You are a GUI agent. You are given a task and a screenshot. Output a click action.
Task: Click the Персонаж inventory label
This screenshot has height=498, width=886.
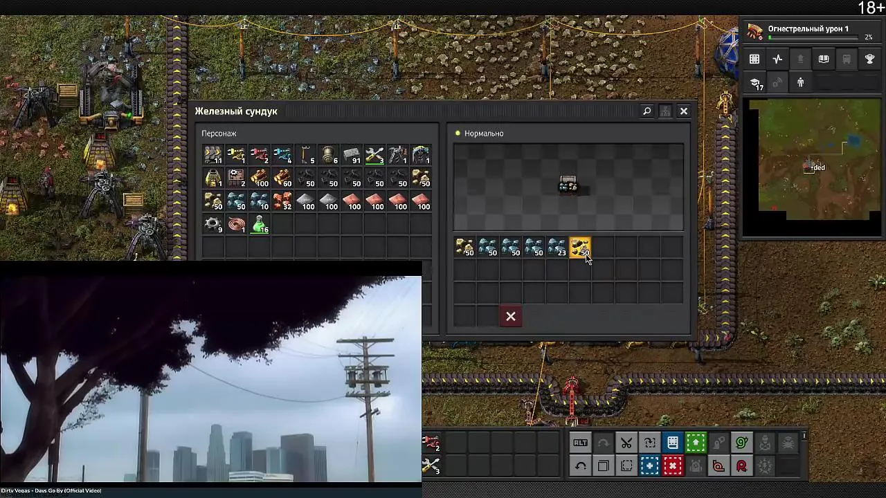coord(219,133)
